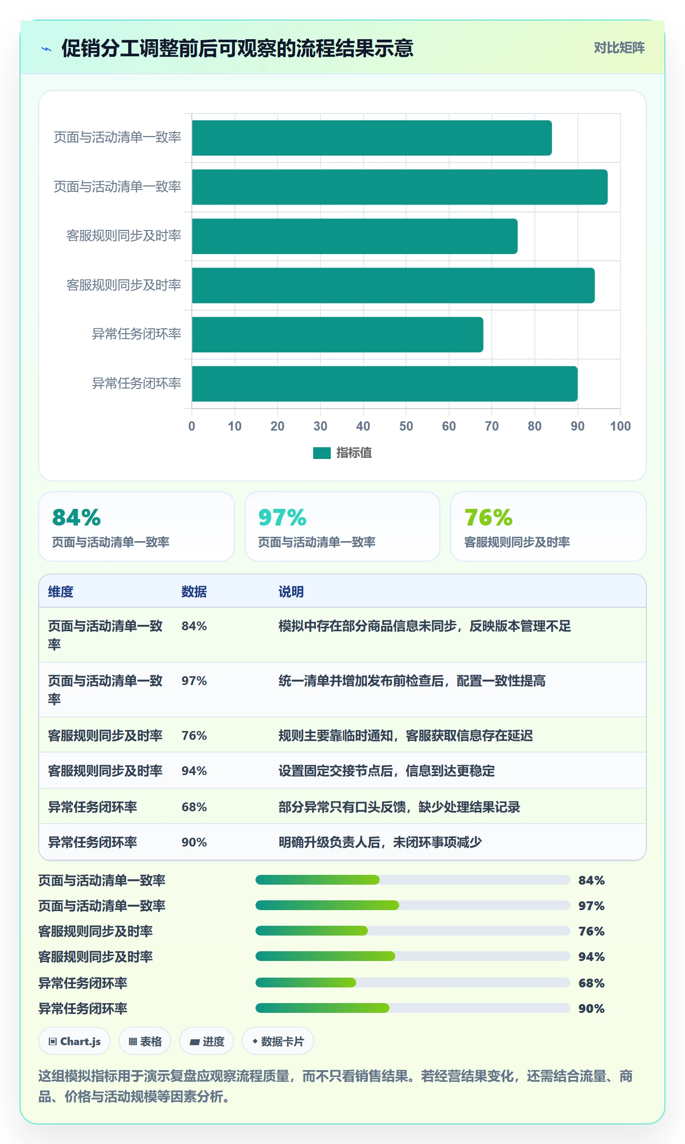Click the 指标值 legend color swatch
Screen dimensions: 685x1144
[x=321, y=453]
